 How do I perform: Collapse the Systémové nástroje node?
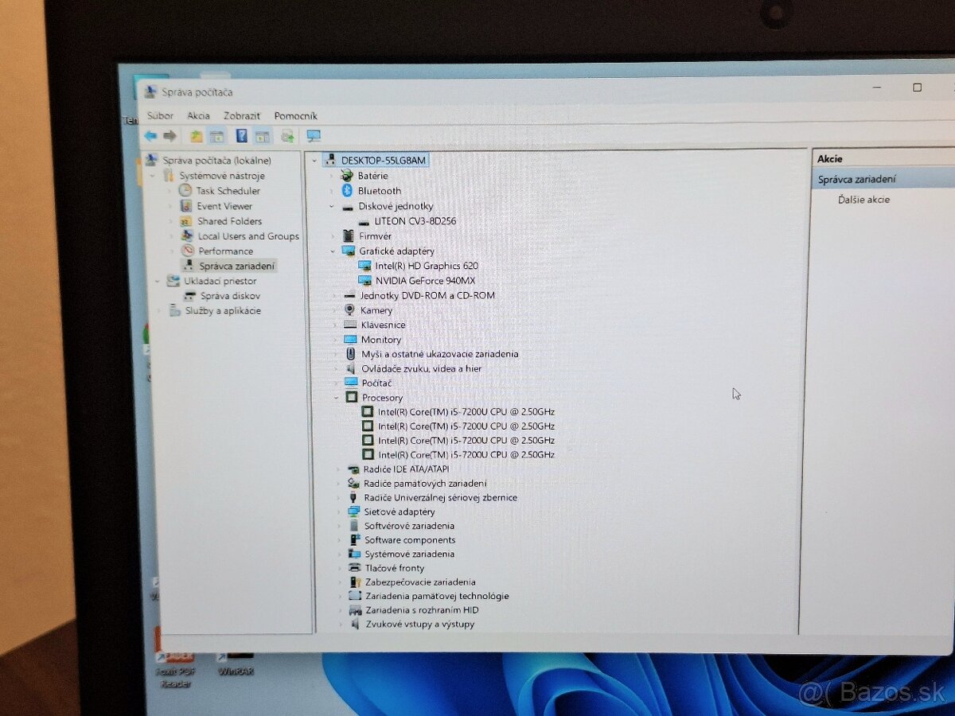[154, 176]
